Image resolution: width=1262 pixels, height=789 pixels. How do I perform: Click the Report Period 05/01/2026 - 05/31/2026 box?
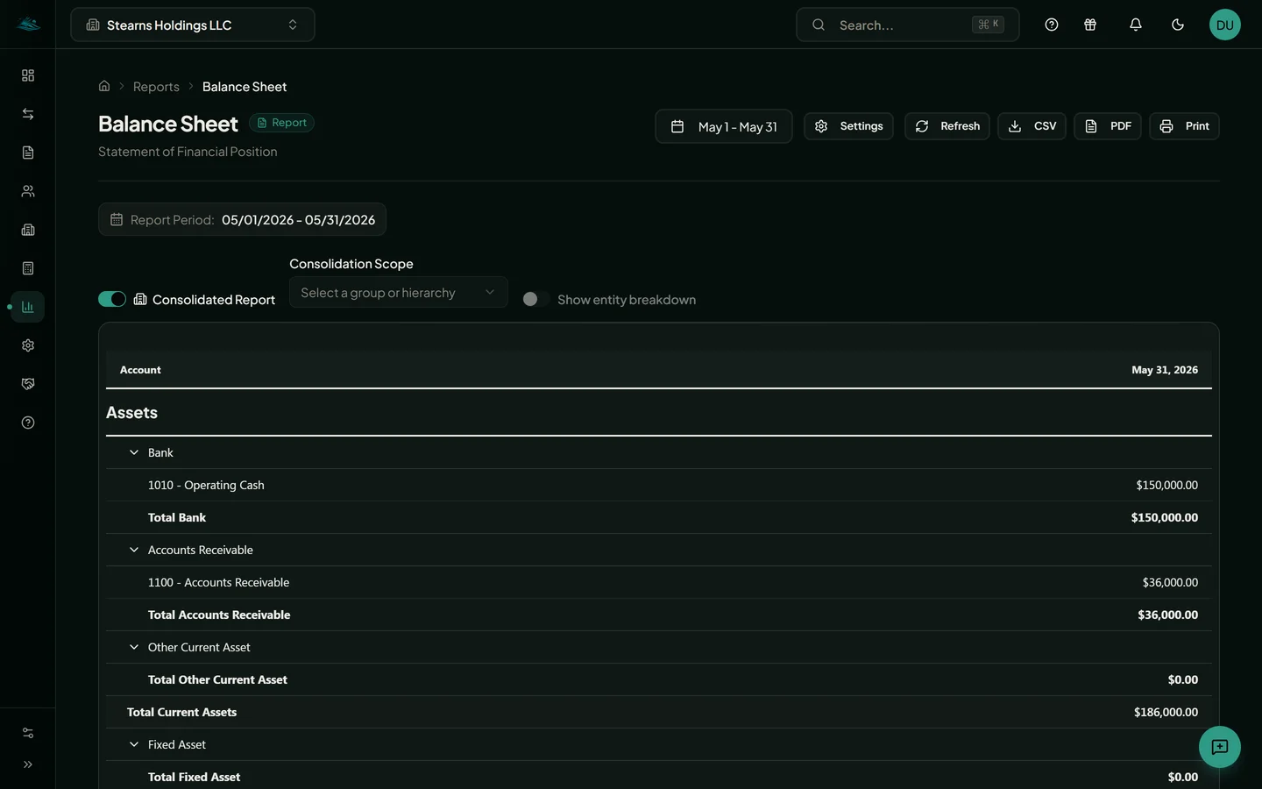coord(242,219)
